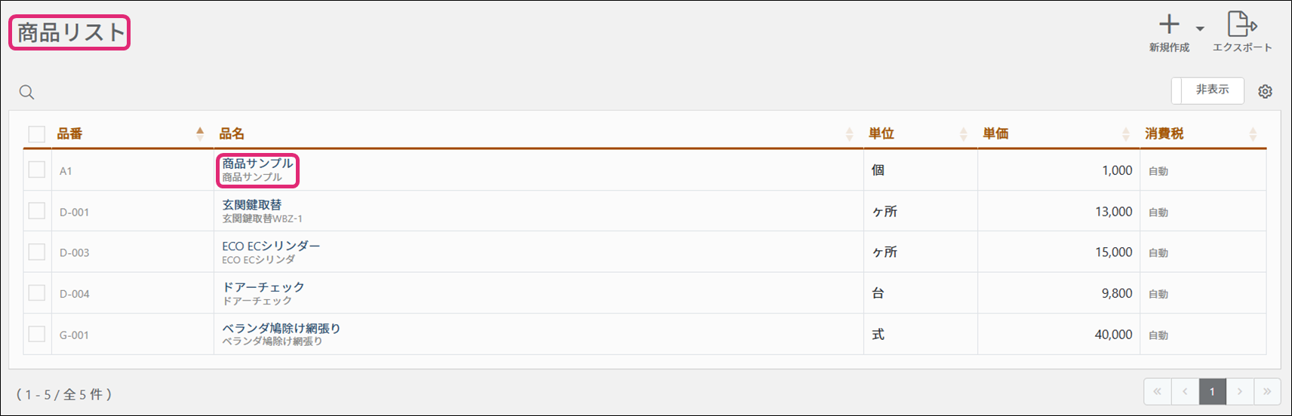Open the gear settings icon
Screen dimensions: 1292x416
(1266, 91)
